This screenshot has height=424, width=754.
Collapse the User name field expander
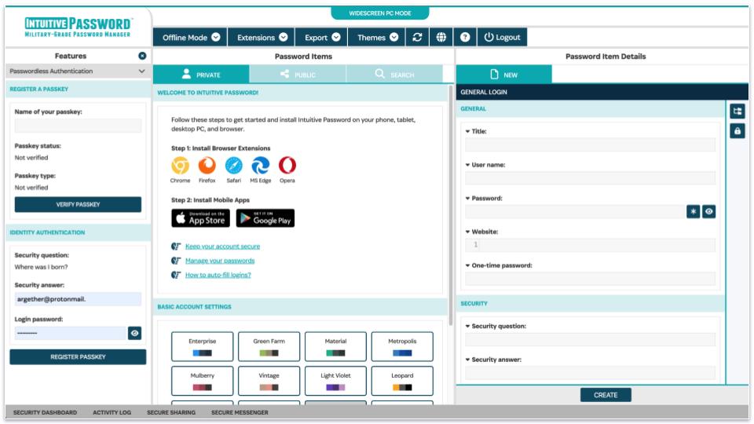[x=467, y=165]
